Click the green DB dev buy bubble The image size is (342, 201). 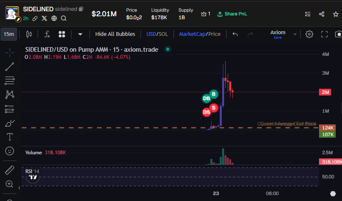pos(207,99)
